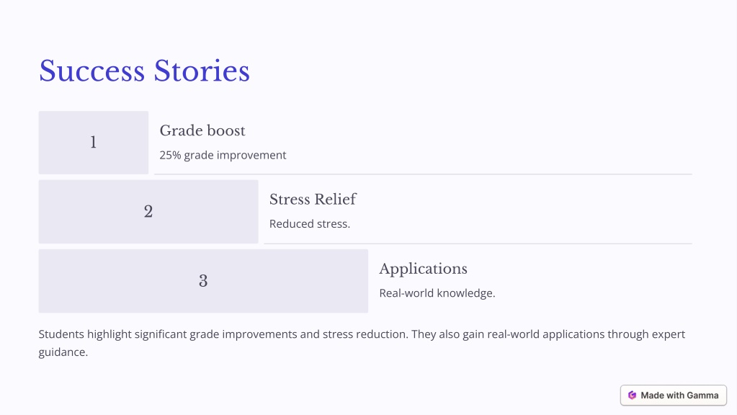This screenshot has width=737, height=415.
Task: Click the number 1 pyramid block
Action: (94, 143)
